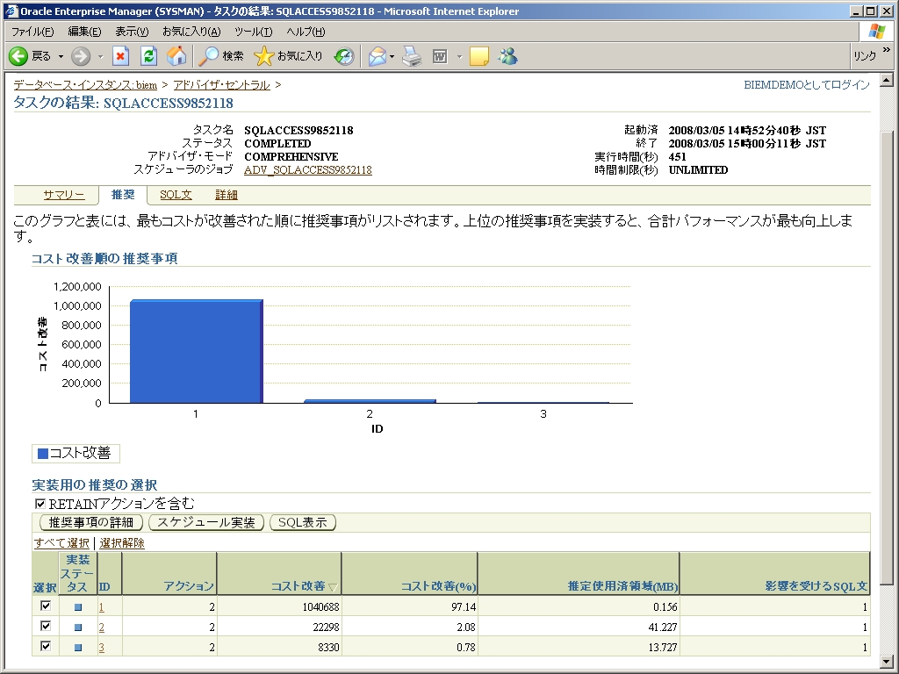Click the すべて選択 link

(61, 542)
